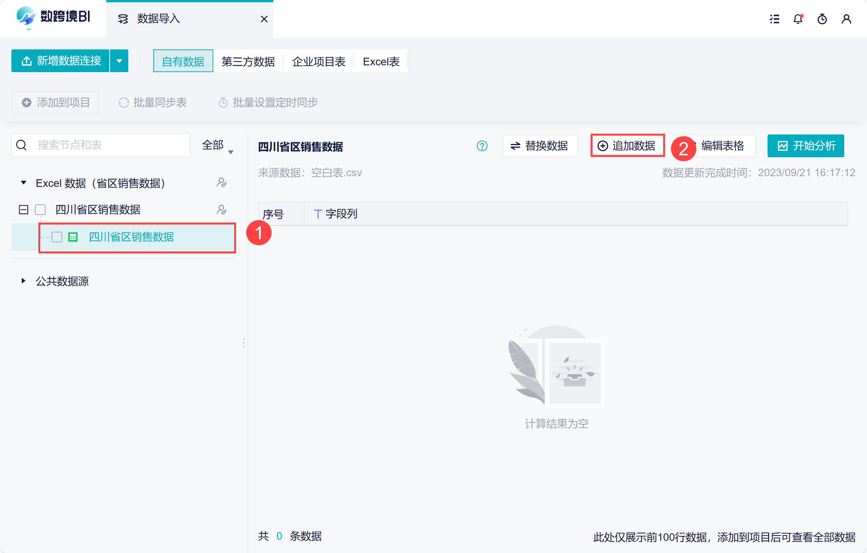Click the timer clock icon in header
This screenshot has width=867, height=553.
[822, 19]
